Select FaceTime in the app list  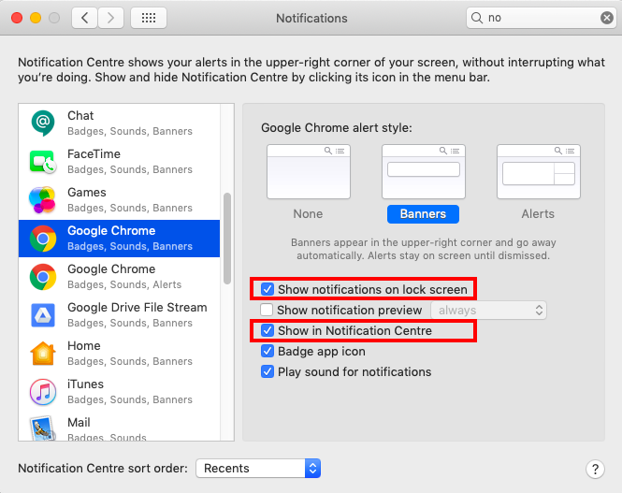(119, 162)
